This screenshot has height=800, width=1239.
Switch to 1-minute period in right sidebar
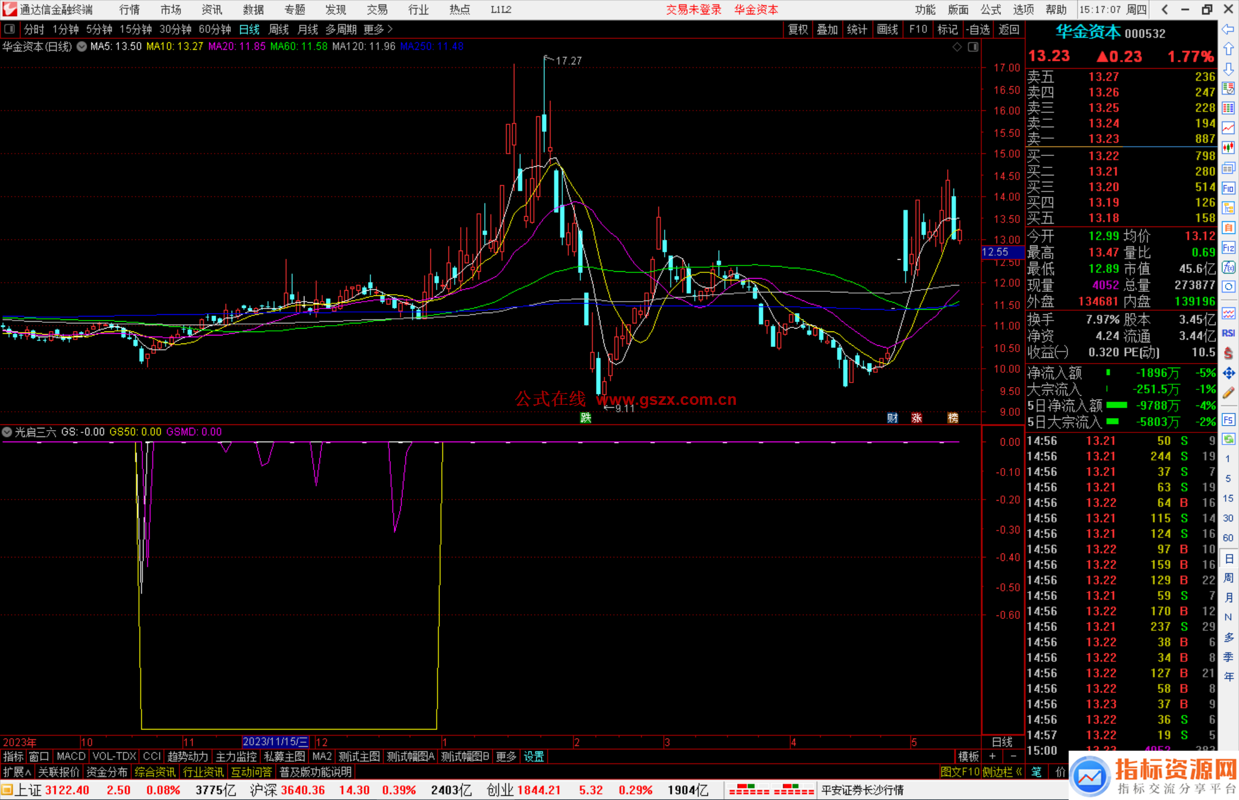tap(1228, 459)
